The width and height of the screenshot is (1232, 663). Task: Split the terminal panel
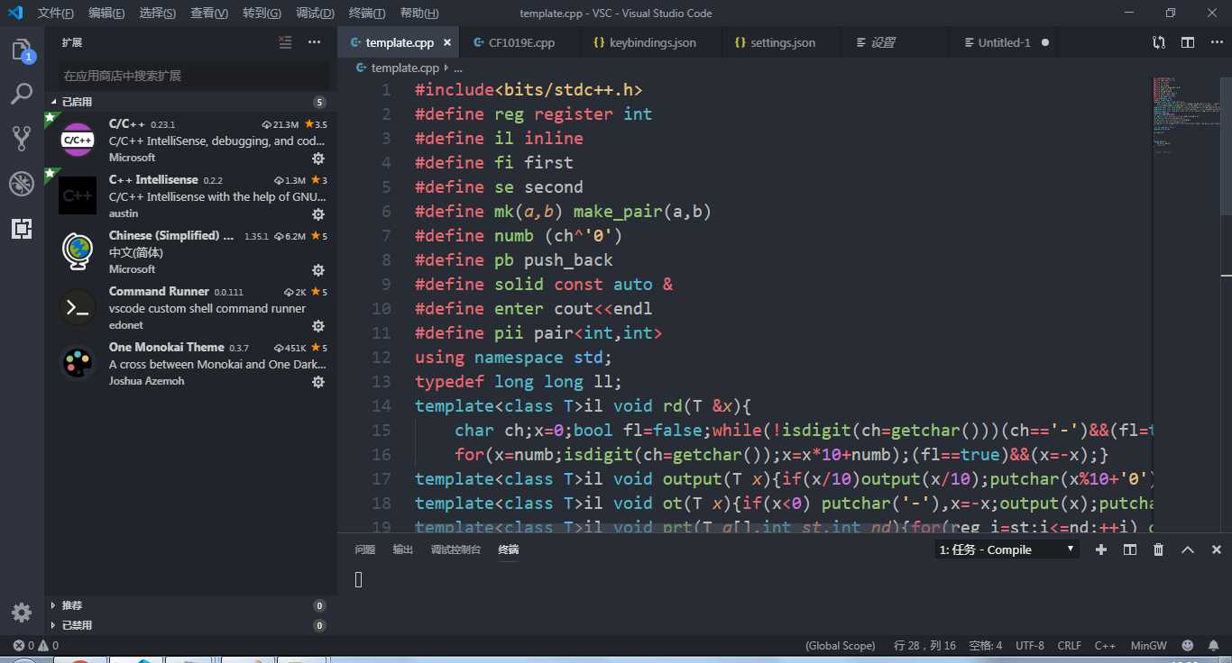coord(1129,549)
